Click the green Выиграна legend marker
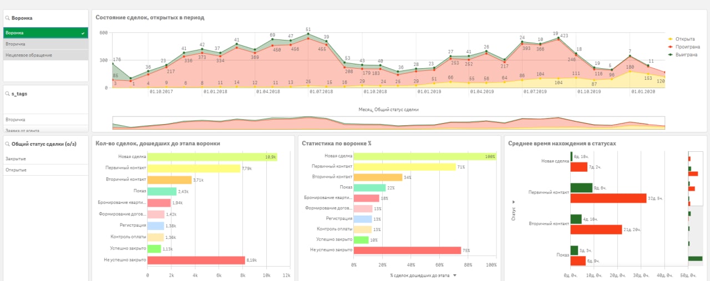Image resolution: width=710 pixels, height=281 pixels. click(671, 55)
